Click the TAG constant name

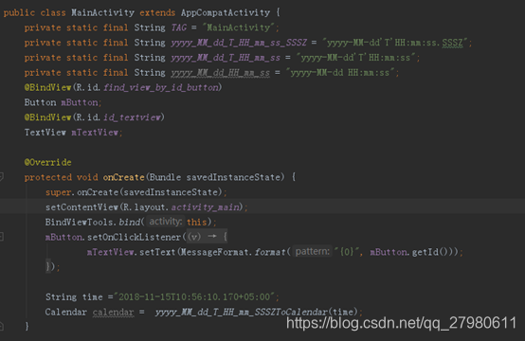pyautogui.click(x=179, y=27)
